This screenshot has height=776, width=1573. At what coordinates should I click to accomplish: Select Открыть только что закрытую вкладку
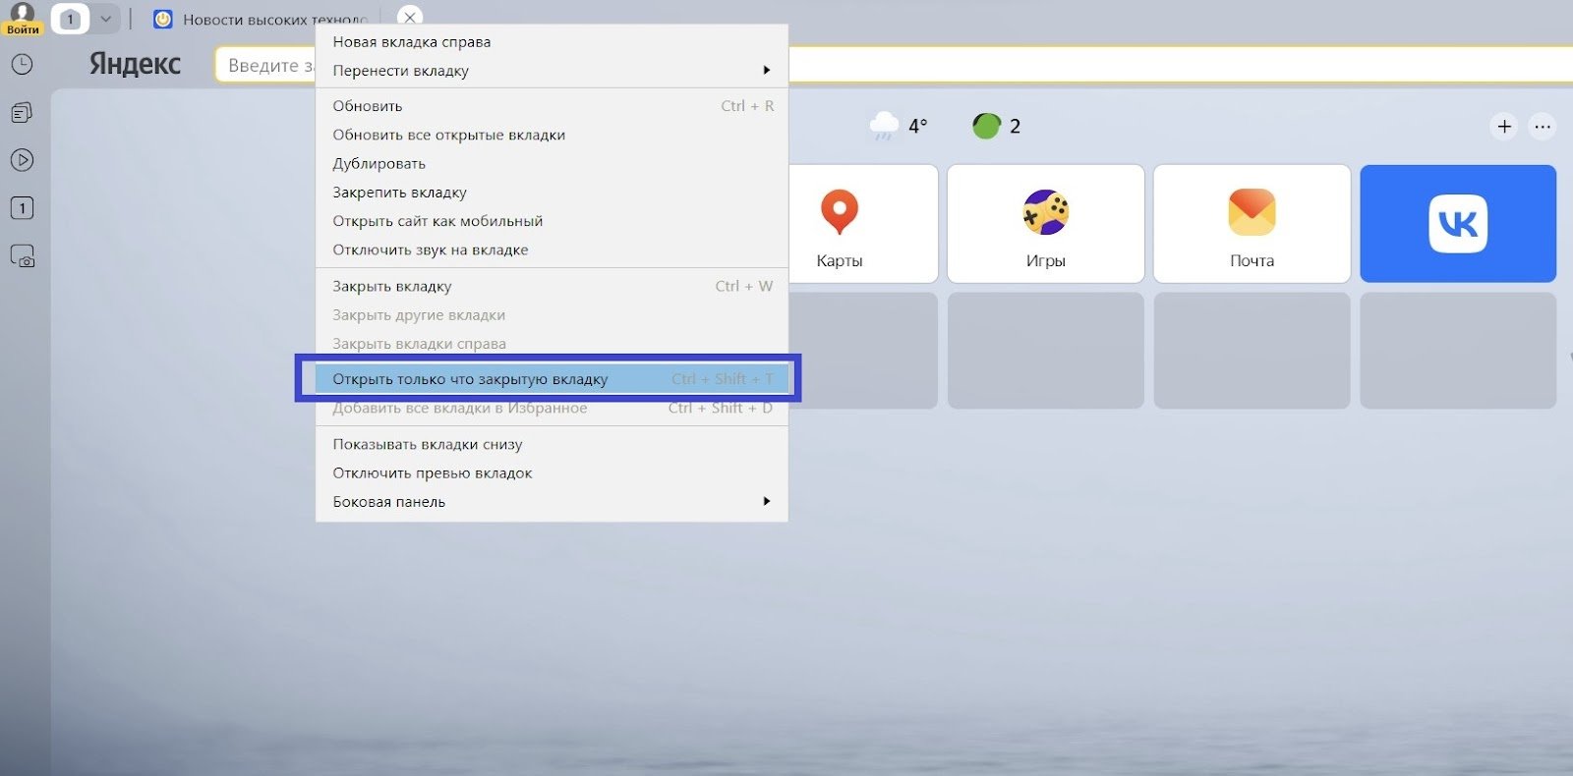click(552, 379)
